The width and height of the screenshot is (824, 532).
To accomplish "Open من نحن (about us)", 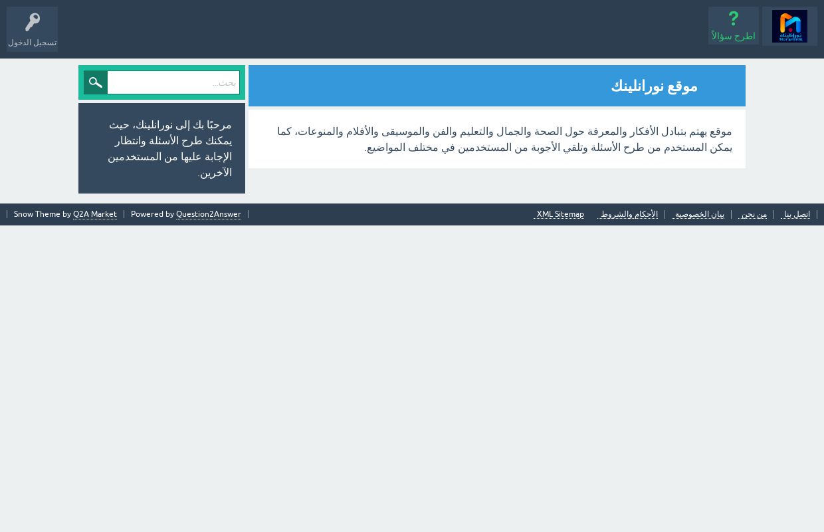I will point(752,214).
